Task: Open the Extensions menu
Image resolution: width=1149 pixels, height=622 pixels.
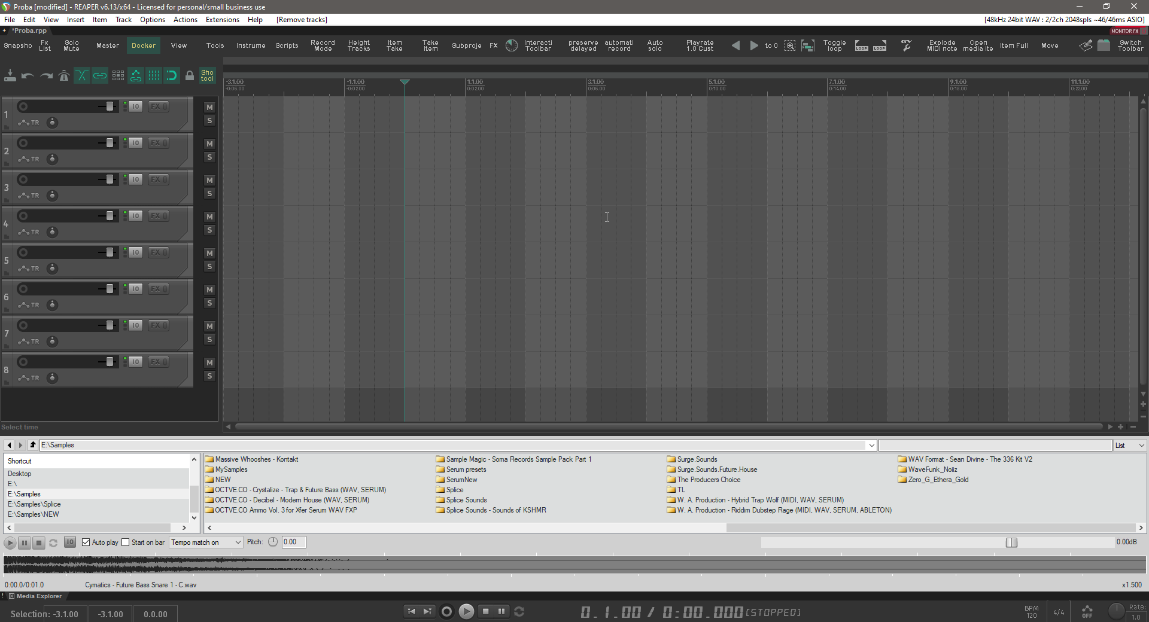Action: coord(223,20)
